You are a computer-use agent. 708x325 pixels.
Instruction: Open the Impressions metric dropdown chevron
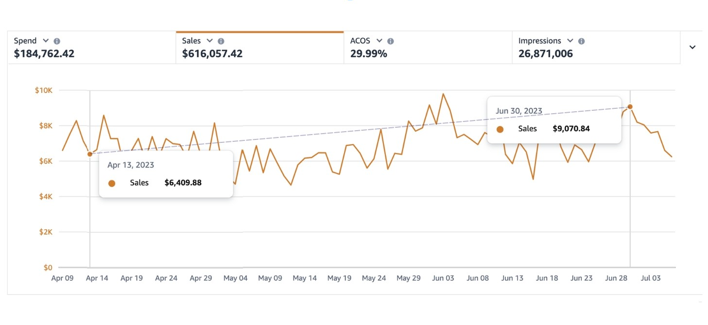(x=570, y=41)
